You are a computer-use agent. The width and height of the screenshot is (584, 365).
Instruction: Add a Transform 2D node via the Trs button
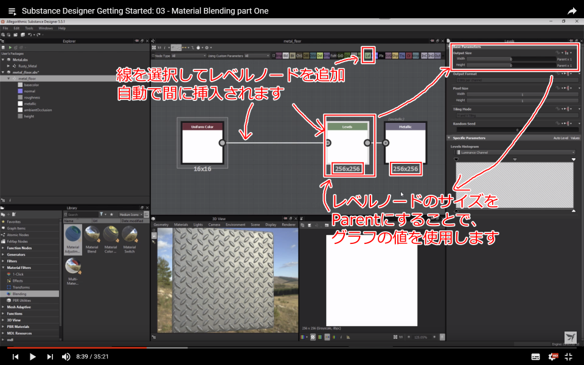point(402,55)
